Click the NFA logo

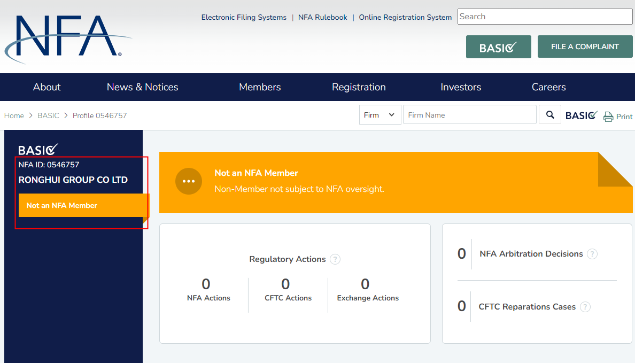tap(67, 40)
